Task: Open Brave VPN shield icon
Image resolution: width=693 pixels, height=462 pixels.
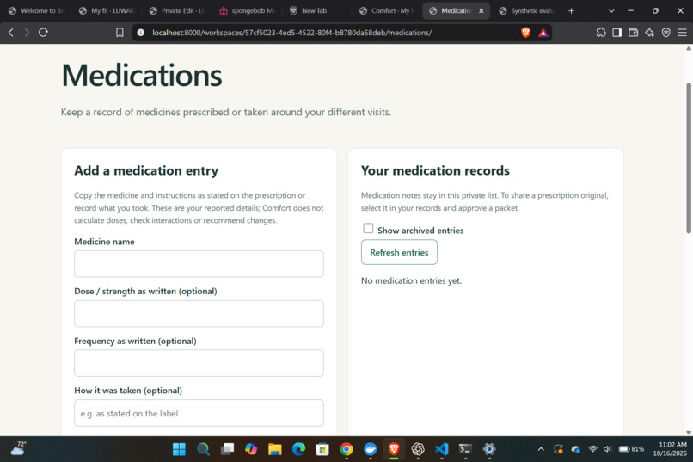Action: tap(666, 33)
